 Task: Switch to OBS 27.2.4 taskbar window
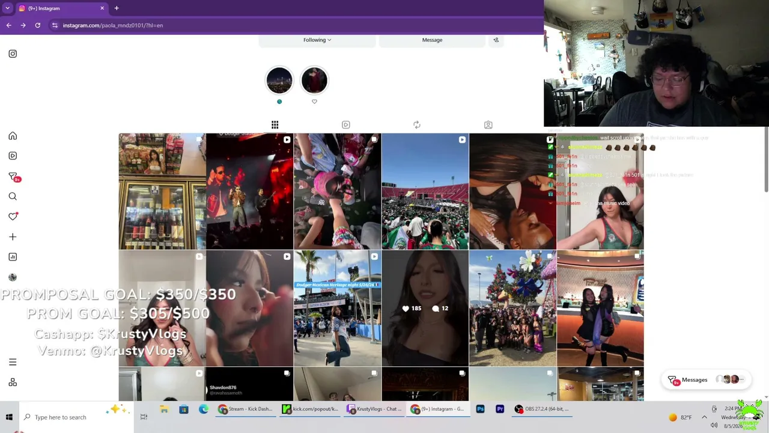coord(543,410)
